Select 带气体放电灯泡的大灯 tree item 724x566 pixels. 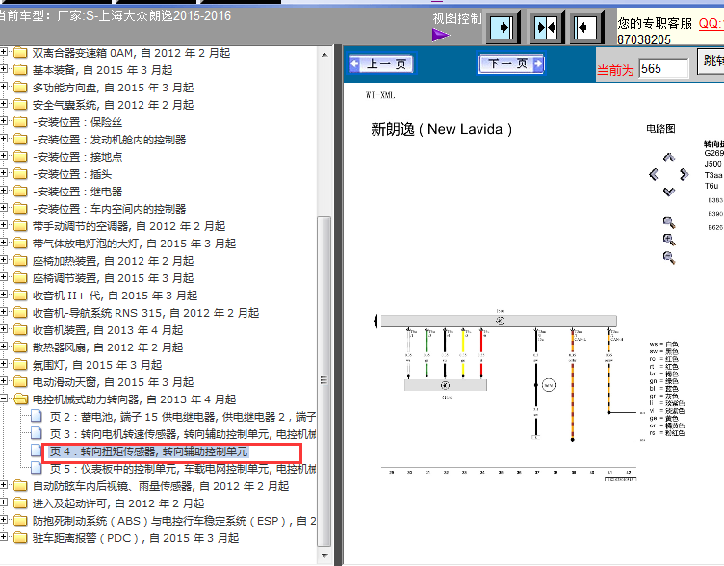pos(135,244)
